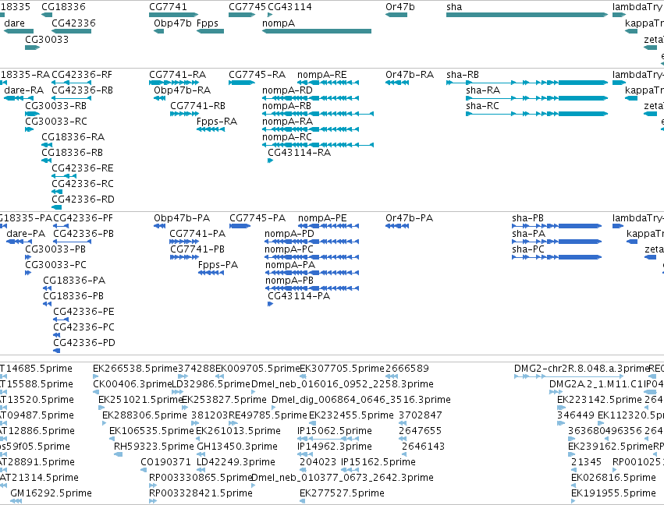Click protein sha-PC
The image size is (664, 505).
pyautogui.click(x=556, y=257)
